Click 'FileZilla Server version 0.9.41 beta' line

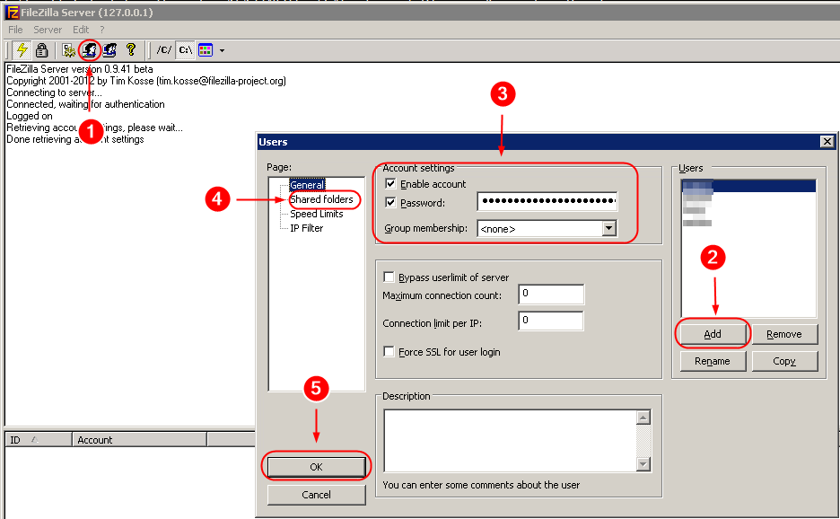(x=80, y=68)
